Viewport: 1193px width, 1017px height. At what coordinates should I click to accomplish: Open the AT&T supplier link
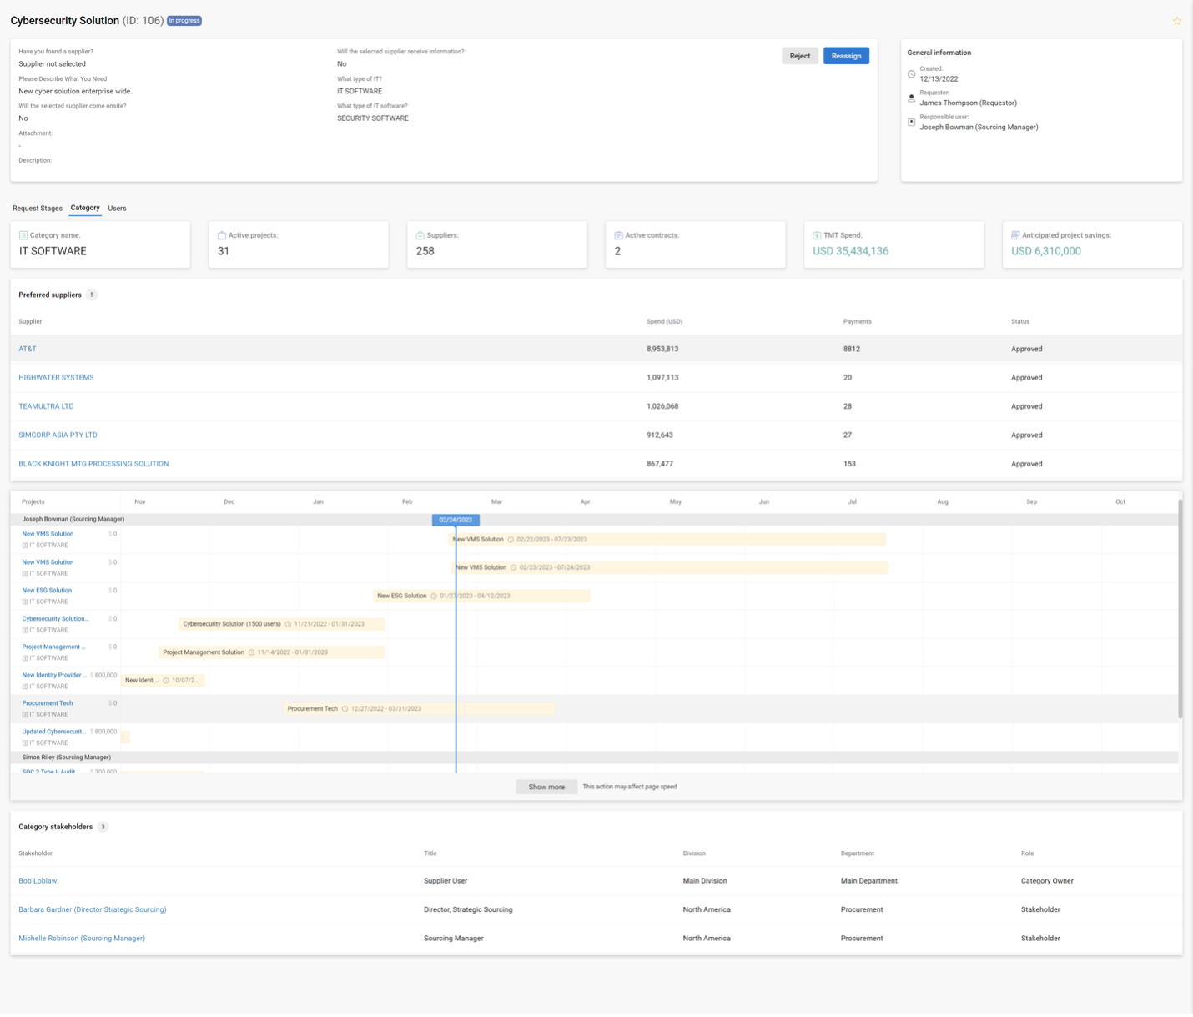pyautogui.click(x=28, y=349)
